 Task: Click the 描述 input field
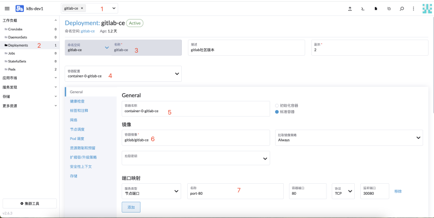(x=246, y=48)
